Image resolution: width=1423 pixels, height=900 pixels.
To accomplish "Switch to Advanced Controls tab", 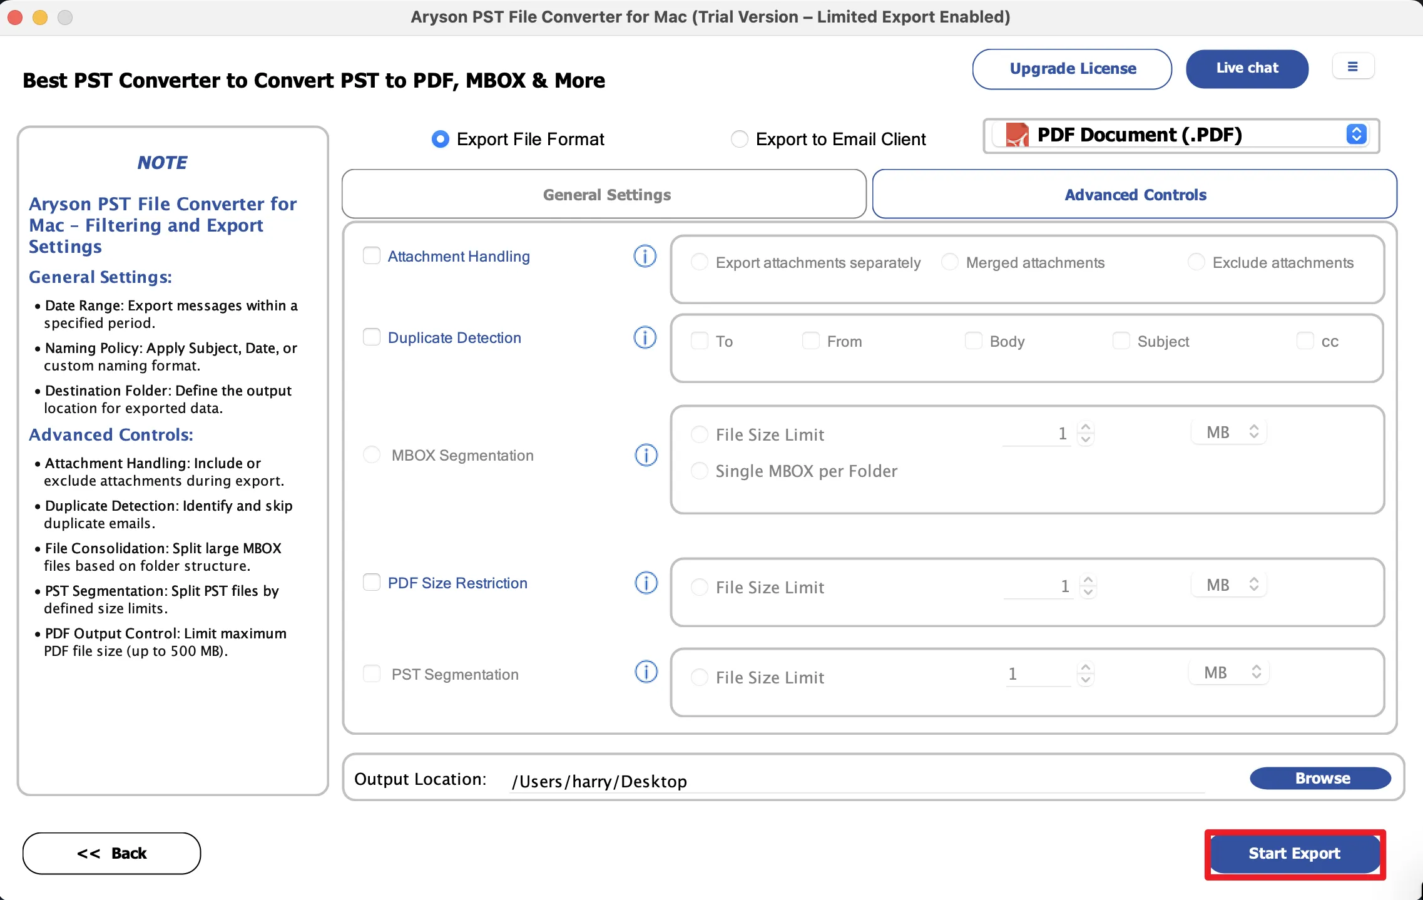I will [x=1135, y=194].
